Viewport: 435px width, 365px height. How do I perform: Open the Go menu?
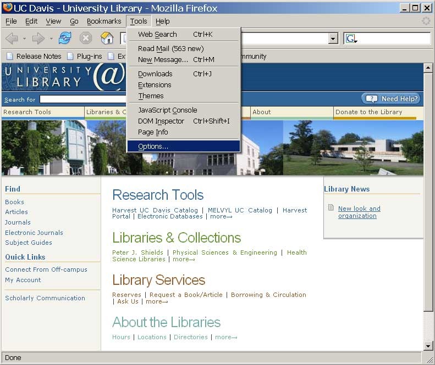click(x=74, y=21)
